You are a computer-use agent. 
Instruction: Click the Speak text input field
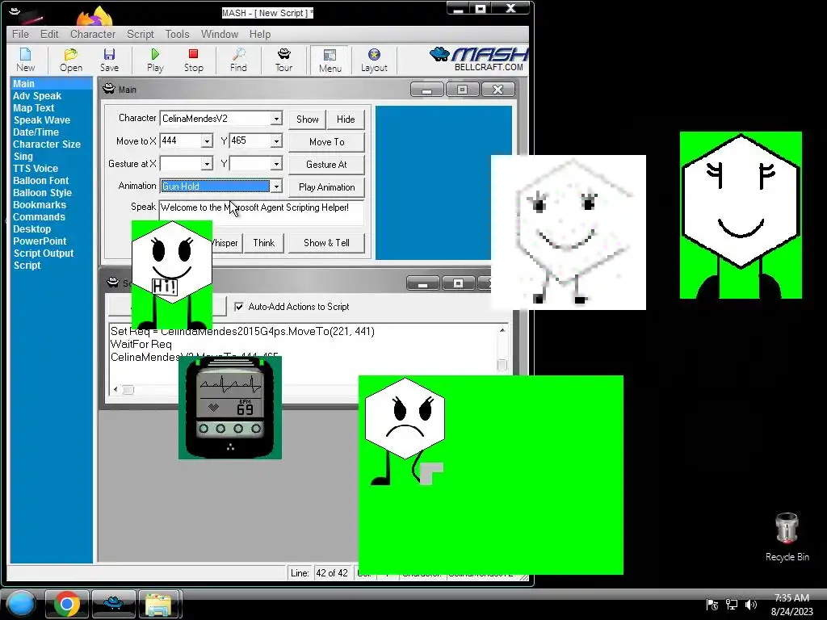[x=262, y=213]
